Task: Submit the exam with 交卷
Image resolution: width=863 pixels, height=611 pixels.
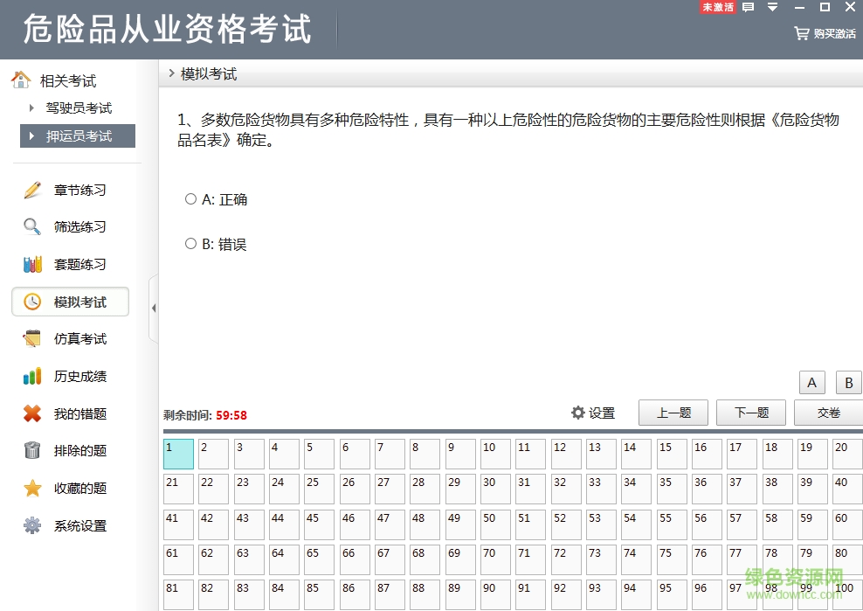Action: pos(828,412)
